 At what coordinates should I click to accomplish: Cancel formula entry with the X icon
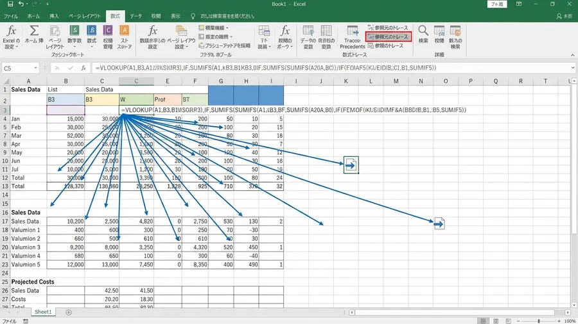coord(57,68)
